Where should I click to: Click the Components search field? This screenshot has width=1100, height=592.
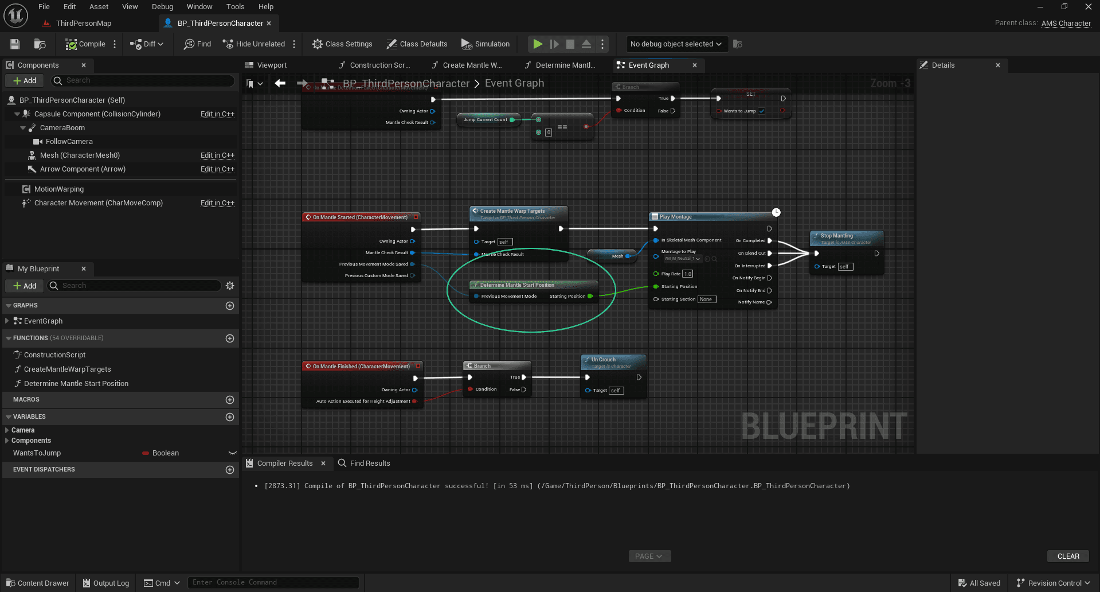143,81
